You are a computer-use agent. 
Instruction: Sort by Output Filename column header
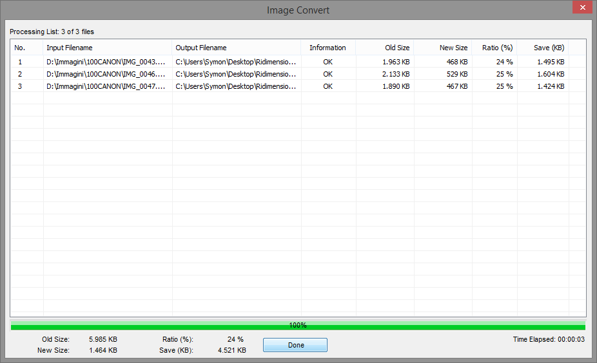237,48
